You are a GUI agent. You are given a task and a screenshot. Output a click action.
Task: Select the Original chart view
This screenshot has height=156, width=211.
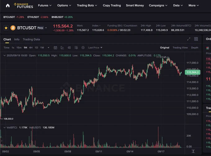164,48
